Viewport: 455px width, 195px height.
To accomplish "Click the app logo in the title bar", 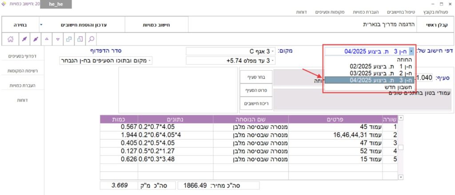I will click(x=5, y=4).
